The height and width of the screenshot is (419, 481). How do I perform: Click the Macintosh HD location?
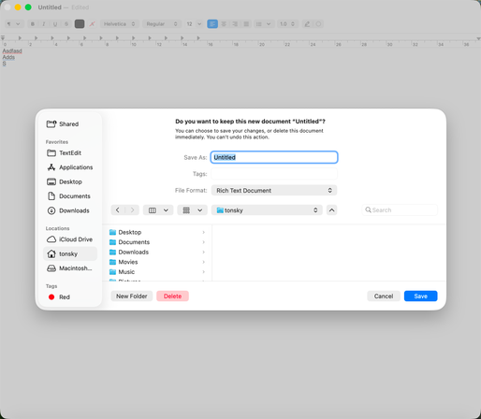[x=70, y=268]
